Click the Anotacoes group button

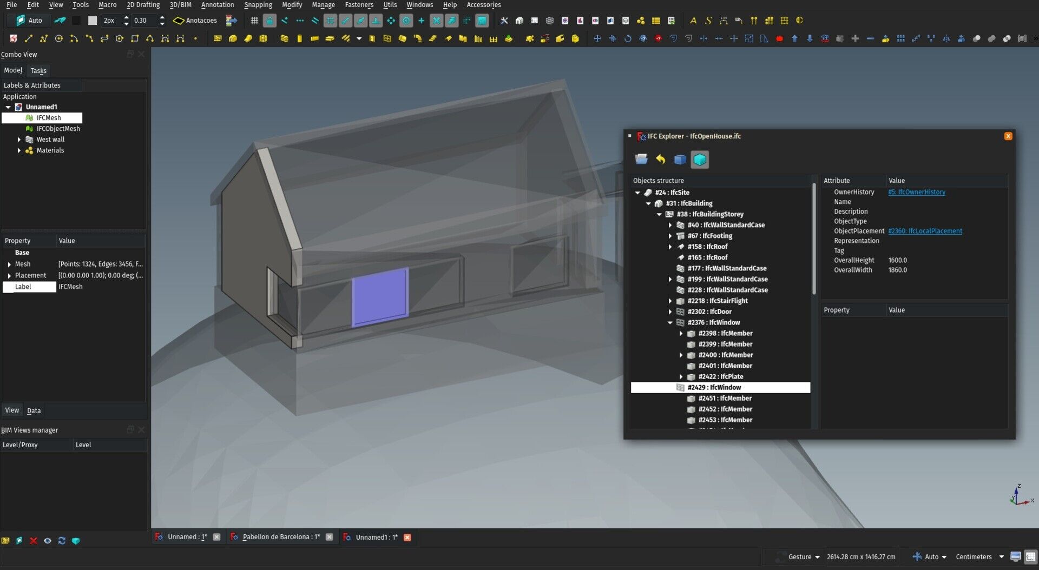click(x=195, y=21)
